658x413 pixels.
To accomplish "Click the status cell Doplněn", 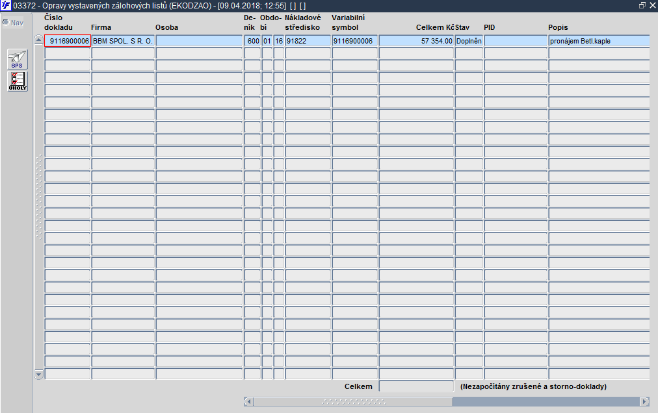I will [469, 41].
